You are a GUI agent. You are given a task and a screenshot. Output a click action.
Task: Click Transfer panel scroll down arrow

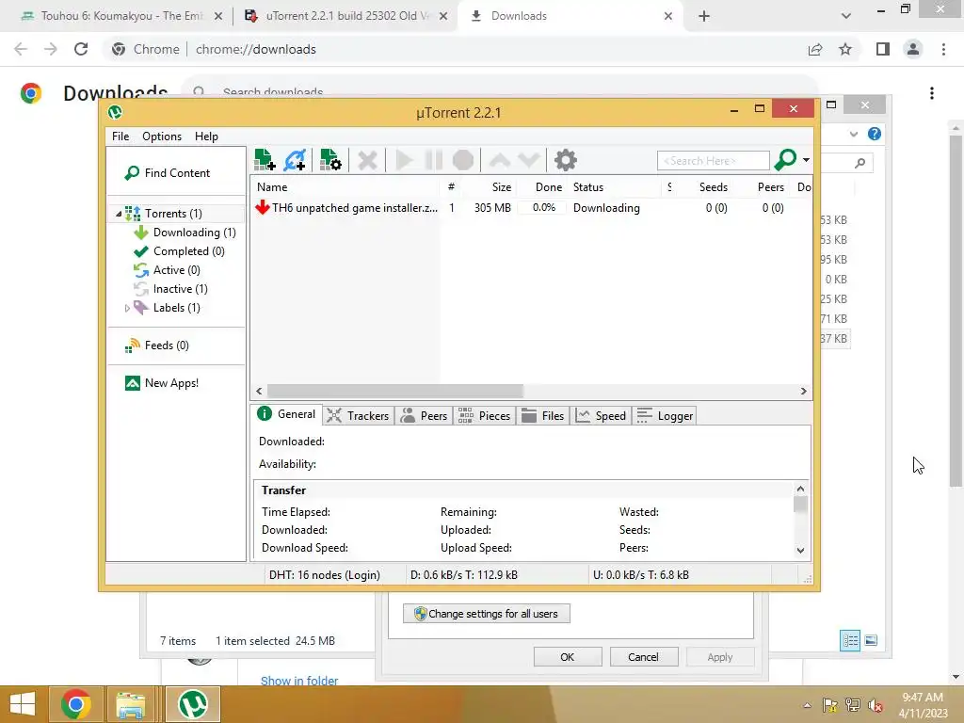point(800,550)
